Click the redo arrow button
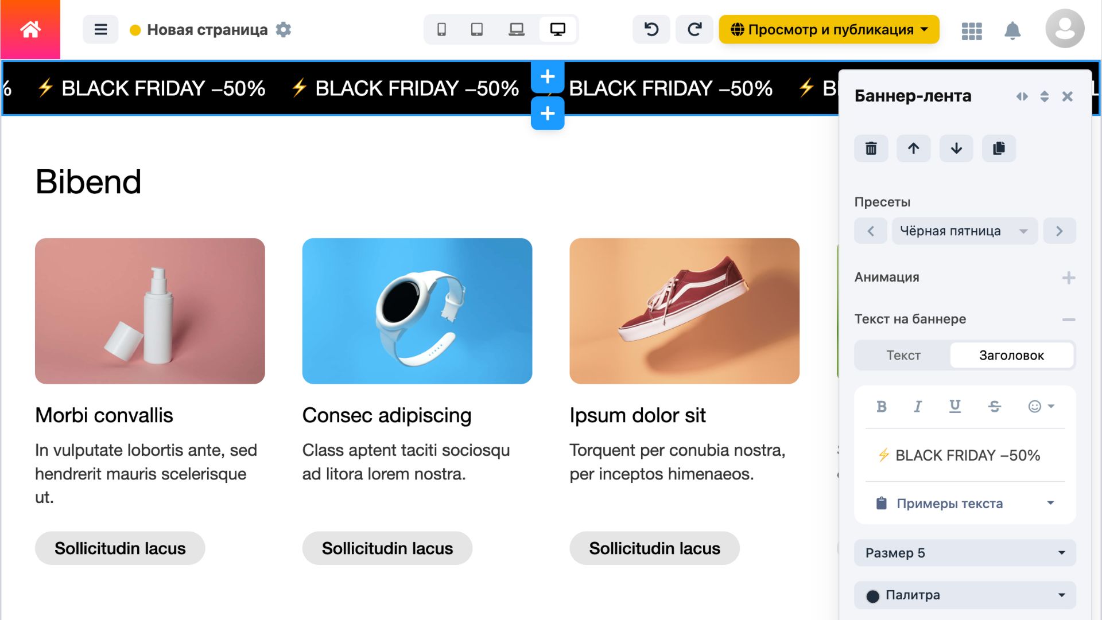 pos(694,29)
